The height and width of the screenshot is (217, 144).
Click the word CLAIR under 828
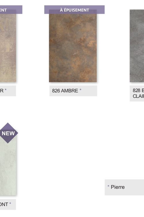(138, 96)
